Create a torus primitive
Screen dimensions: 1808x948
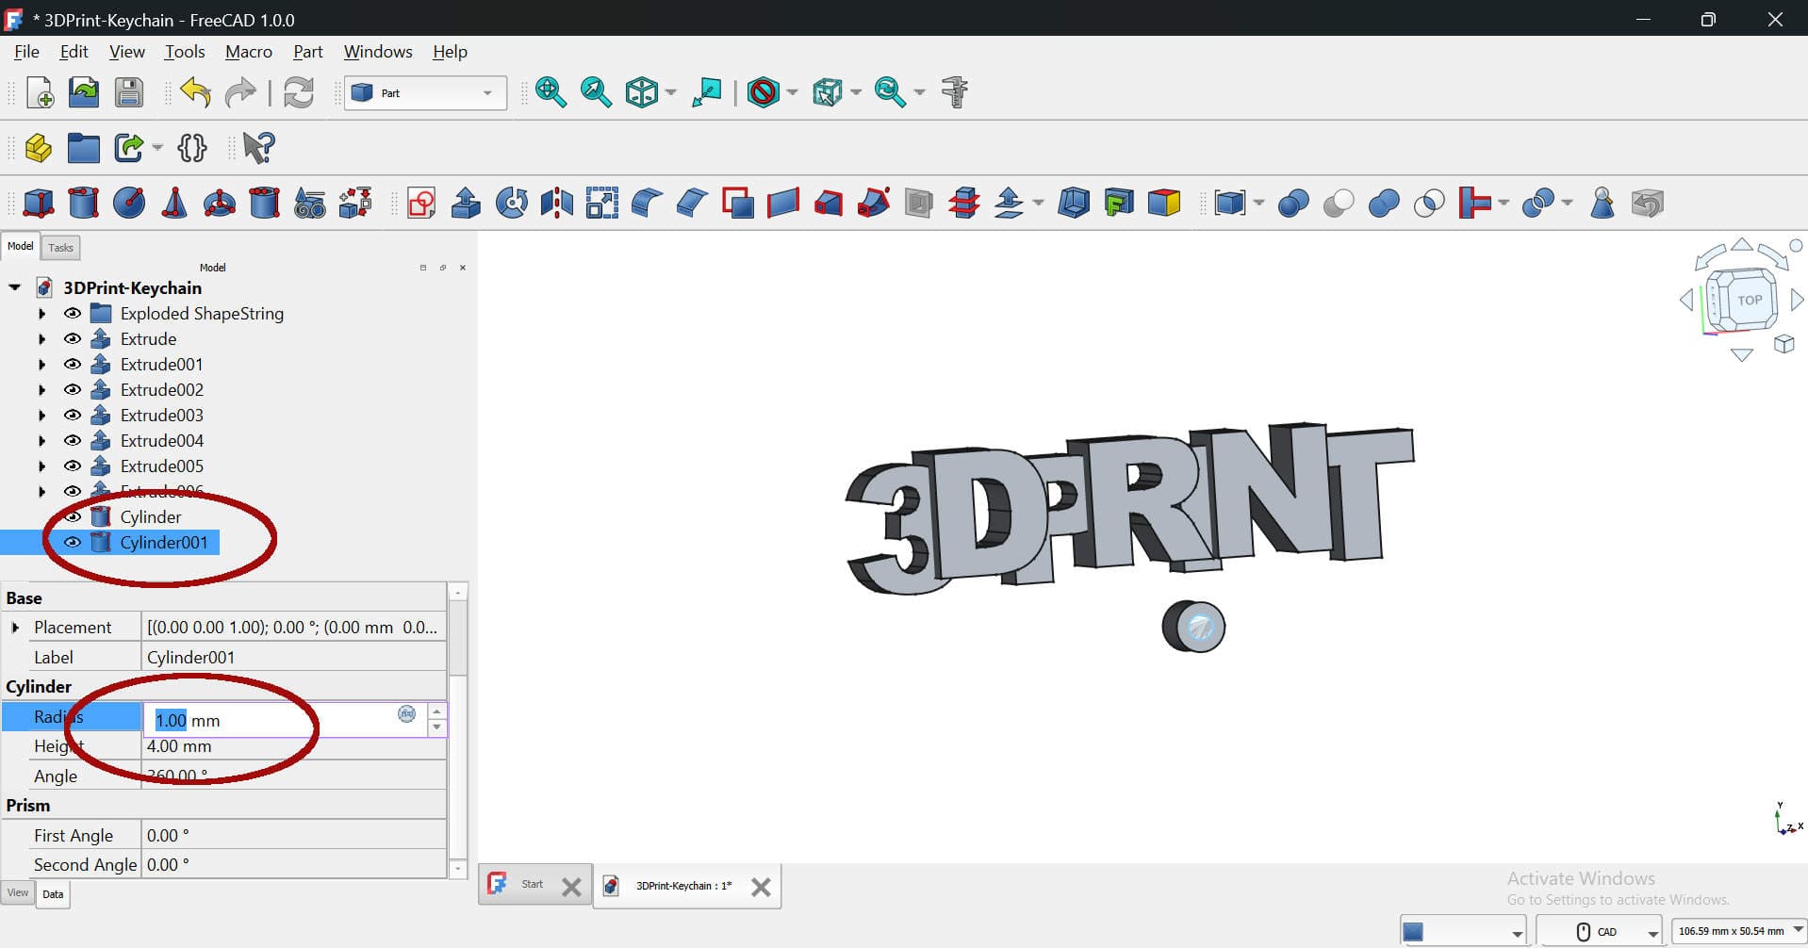click(x=220, y=203)
